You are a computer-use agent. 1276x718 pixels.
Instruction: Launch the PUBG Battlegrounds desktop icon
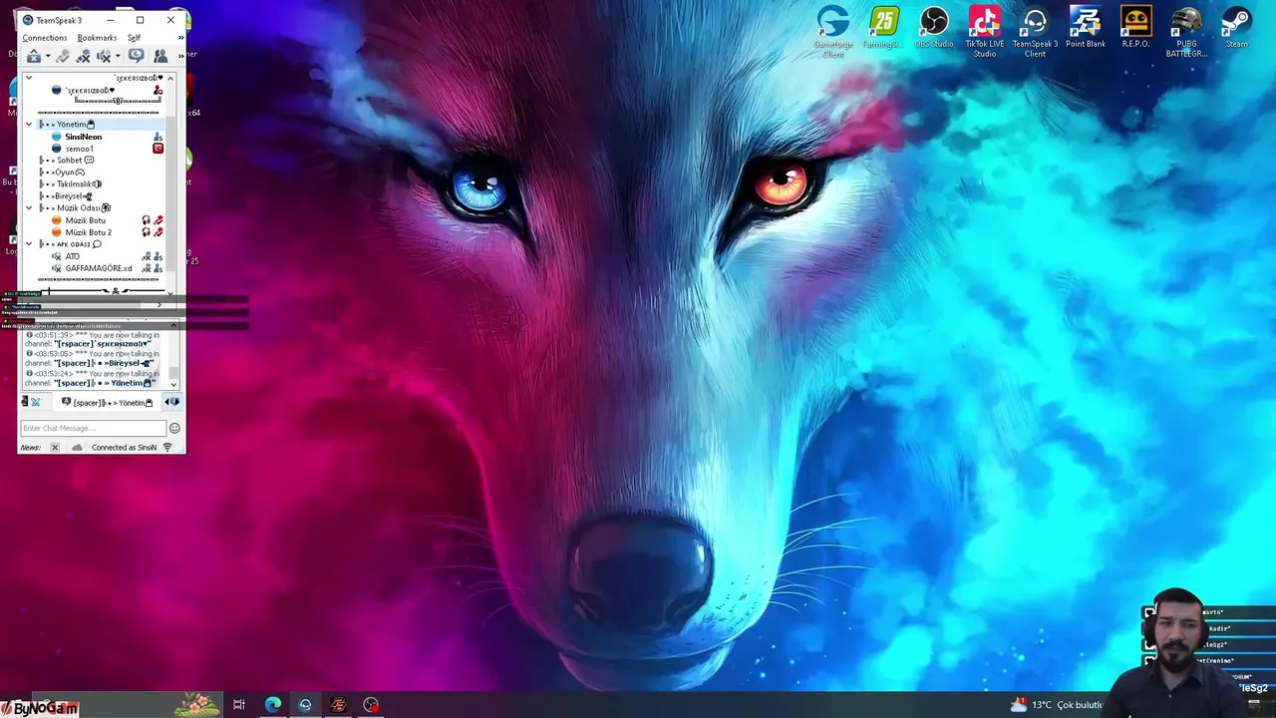tap(1186, 31)
